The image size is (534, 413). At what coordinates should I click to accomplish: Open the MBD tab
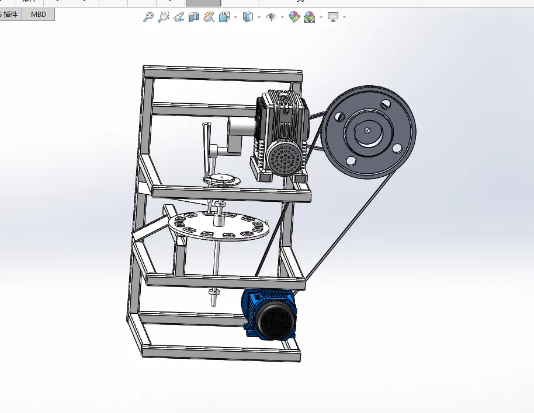(38, 14)
